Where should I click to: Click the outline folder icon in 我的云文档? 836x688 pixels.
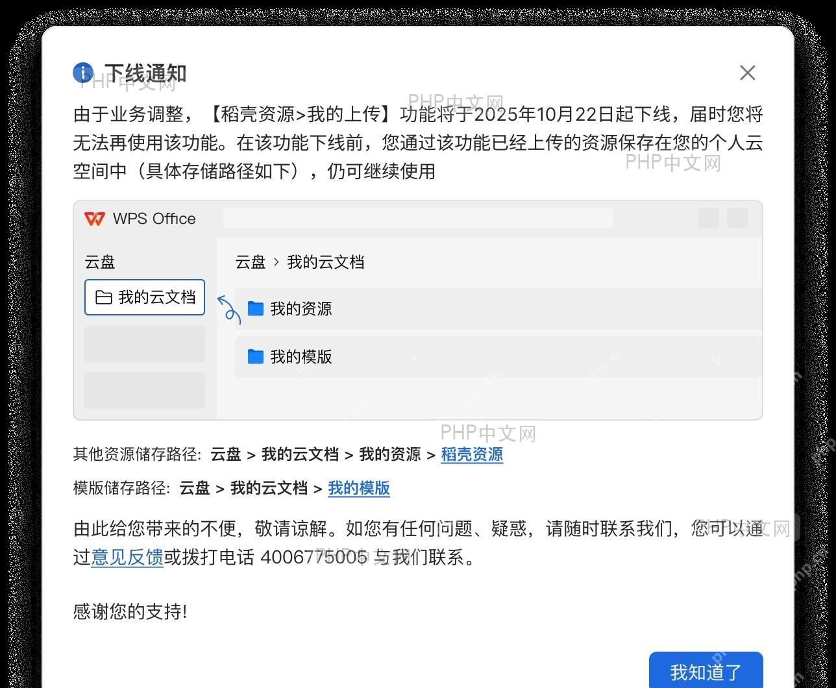tap(104, 297)
